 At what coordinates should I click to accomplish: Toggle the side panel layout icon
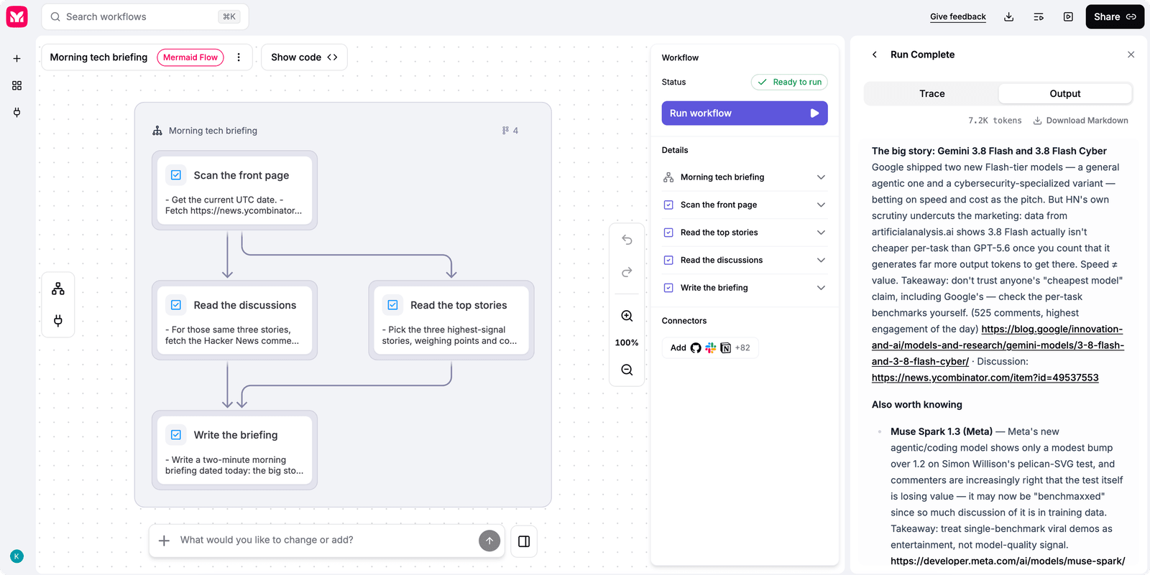524,541
